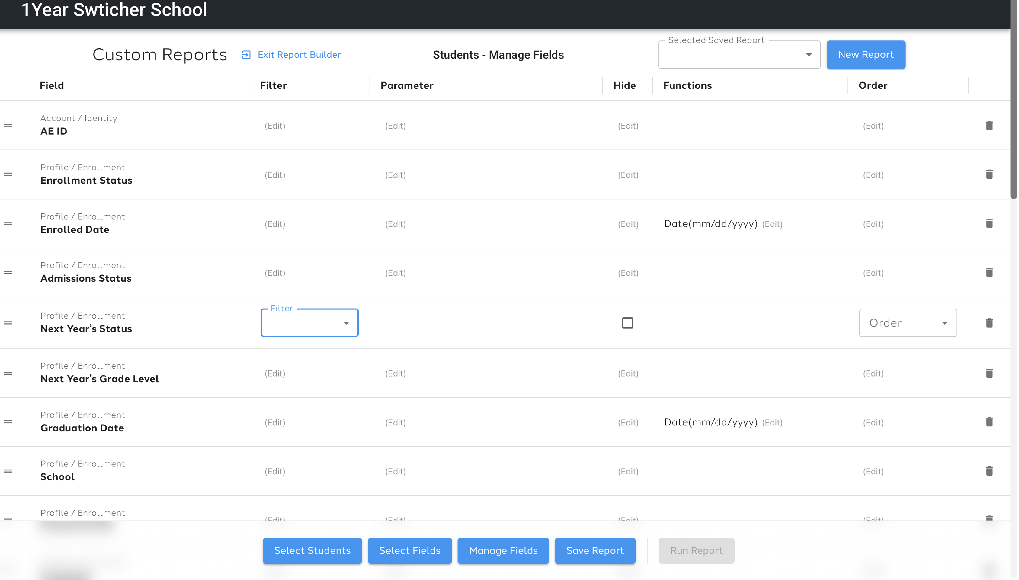Click the Exit Report Builder icon

coord(246,55)
